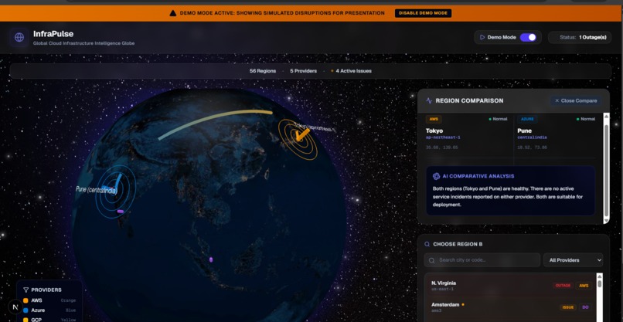The width and height of the screenshot is (623, 322).
Task: Click the AZURE badge above Pune
Action: pyautogui.click(x=527, y=119)
